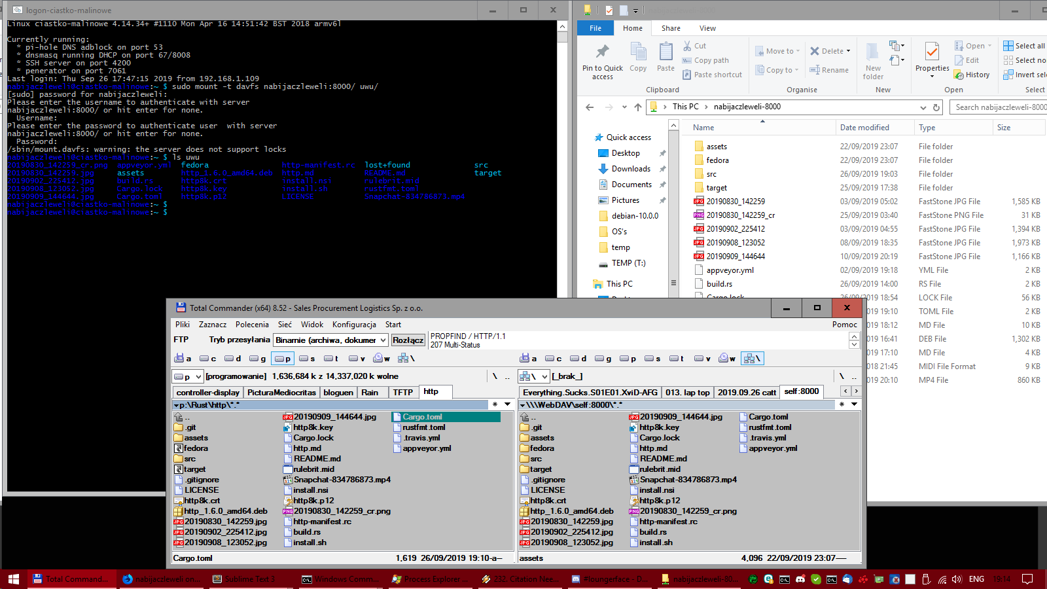Click the Search nabijaczleweli-8000 field

click(999, 107)
